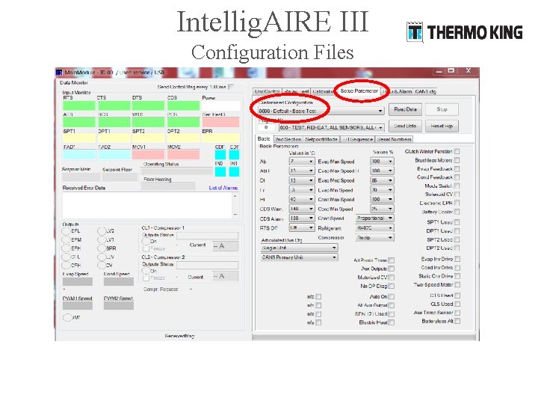Click the Received Error Data text box
The width and height of the screenshot is (538, 404).
[x=150, y=205]
